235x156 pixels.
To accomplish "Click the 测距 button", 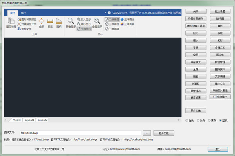I will pos(196,76).
